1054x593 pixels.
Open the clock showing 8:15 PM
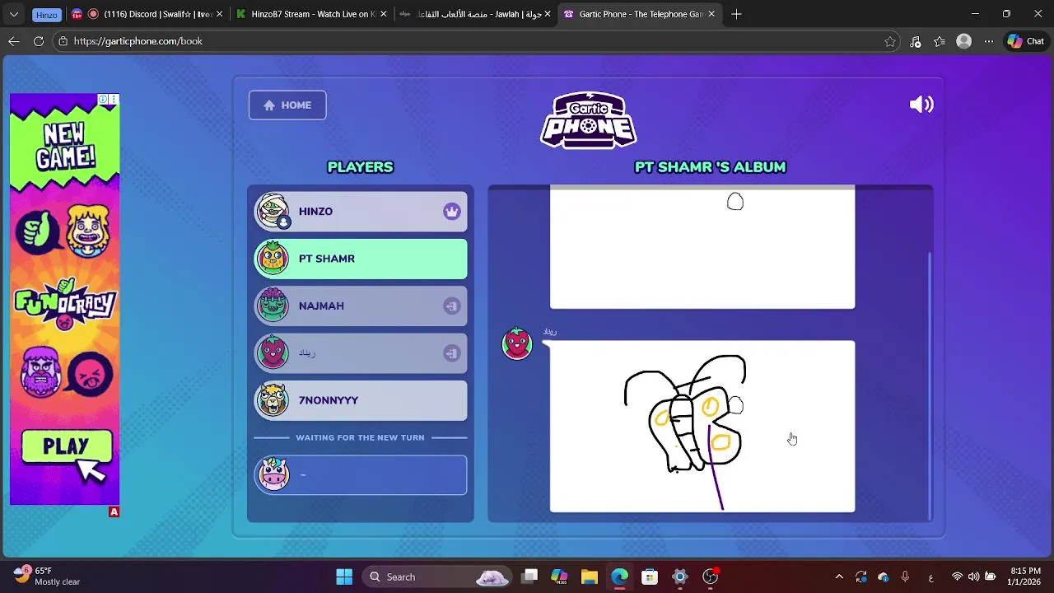tap(1024, 577)
